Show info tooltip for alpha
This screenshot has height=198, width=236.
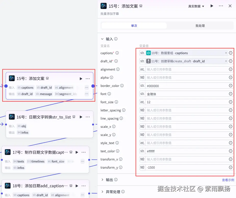coord(111,77)
